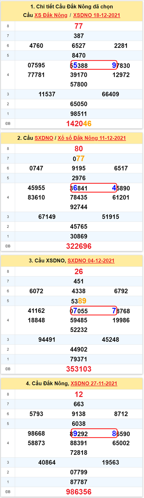Select the number 6792
Image resolution: width=144 pixels, height=498 pixels.
121,291
